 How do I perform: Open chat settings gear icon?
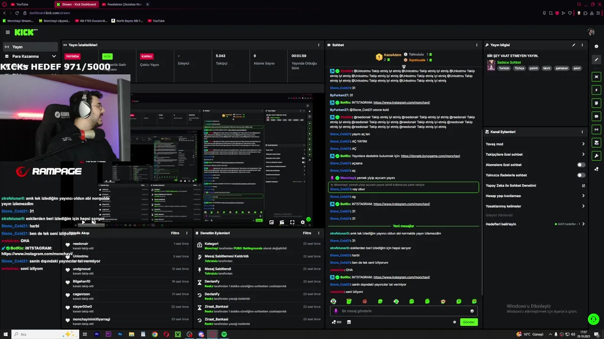[454, 322]
